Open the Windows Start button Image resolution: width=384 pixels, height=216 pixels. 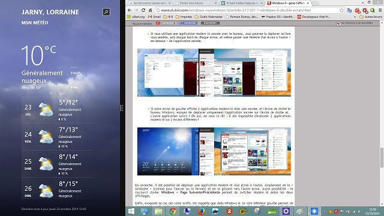click(131, 211)
